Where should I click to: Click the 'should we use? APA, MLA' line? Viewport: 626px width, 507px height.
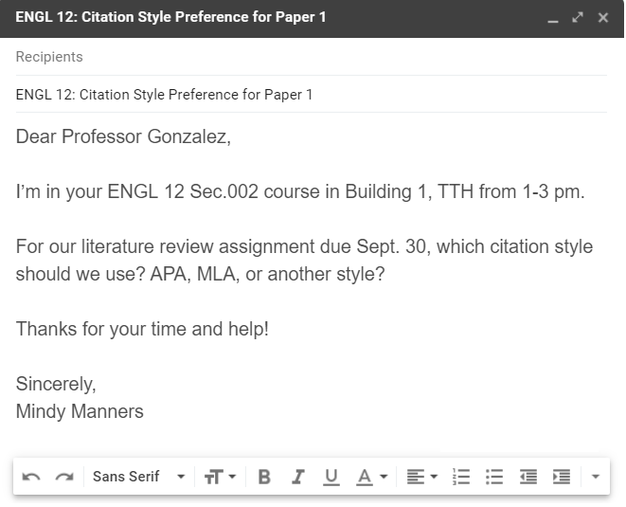pos(200,274)
